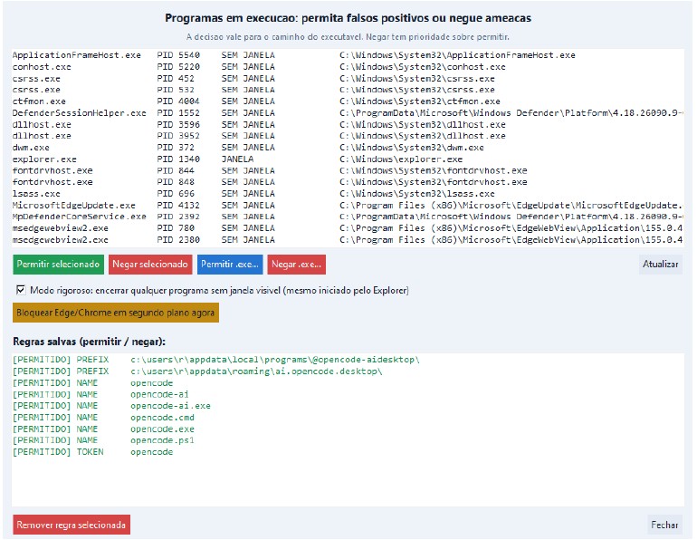697x540 pixels.
Task: Select the PERMITIDO NAME opencode rule
Action: coord(348,382)
